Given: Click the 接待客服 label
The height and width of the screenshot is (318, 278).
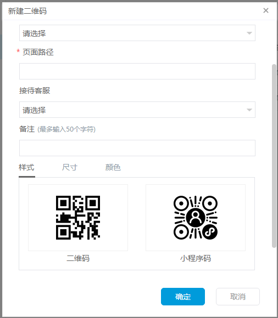Looking at the screenshot, I should point(35,90).
